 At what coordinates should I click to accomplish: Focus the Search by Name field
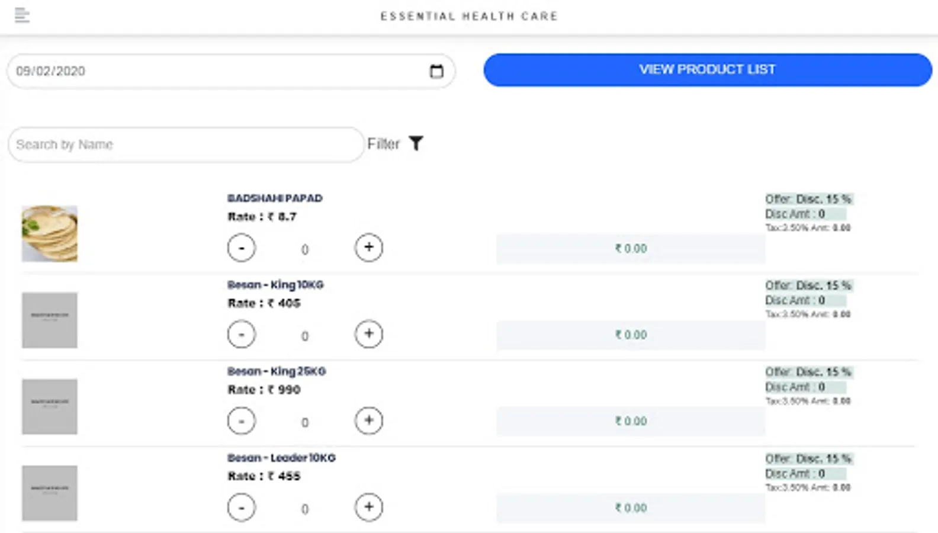[185, 145]
